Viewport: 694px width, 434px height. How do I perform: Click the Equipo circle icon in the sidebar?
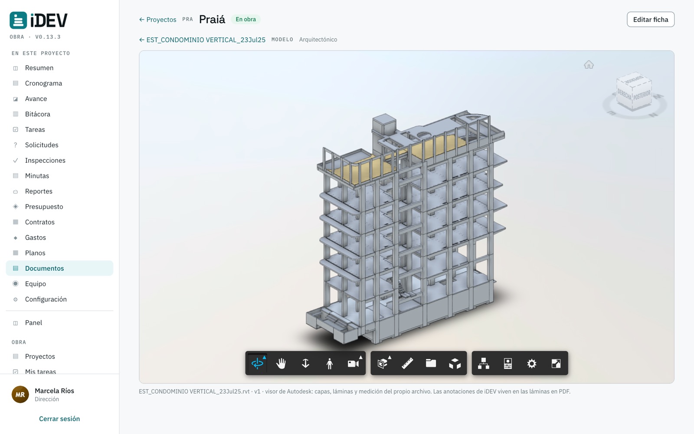point(16,284)
